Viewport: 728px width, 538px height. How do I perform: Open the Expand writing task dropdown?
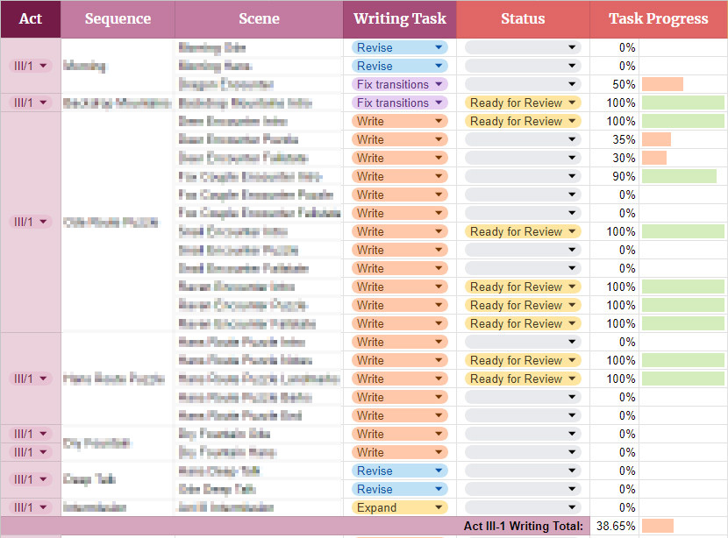click(400, 507)
